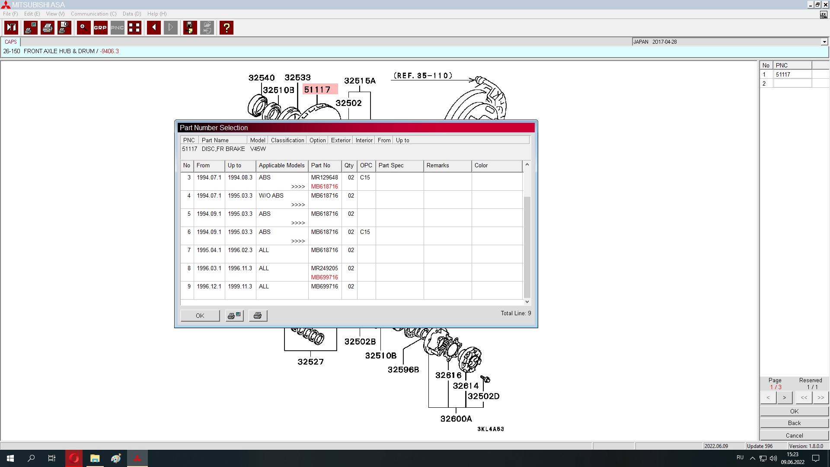The height and width of the screenshot is (467, 830).
Task: Open the yellow question mark help
Action: click(227, 28)
